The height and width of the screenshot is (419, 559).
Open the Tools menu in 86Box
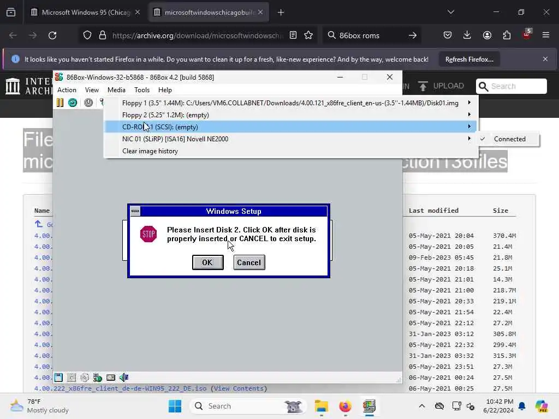coord(142,90)
